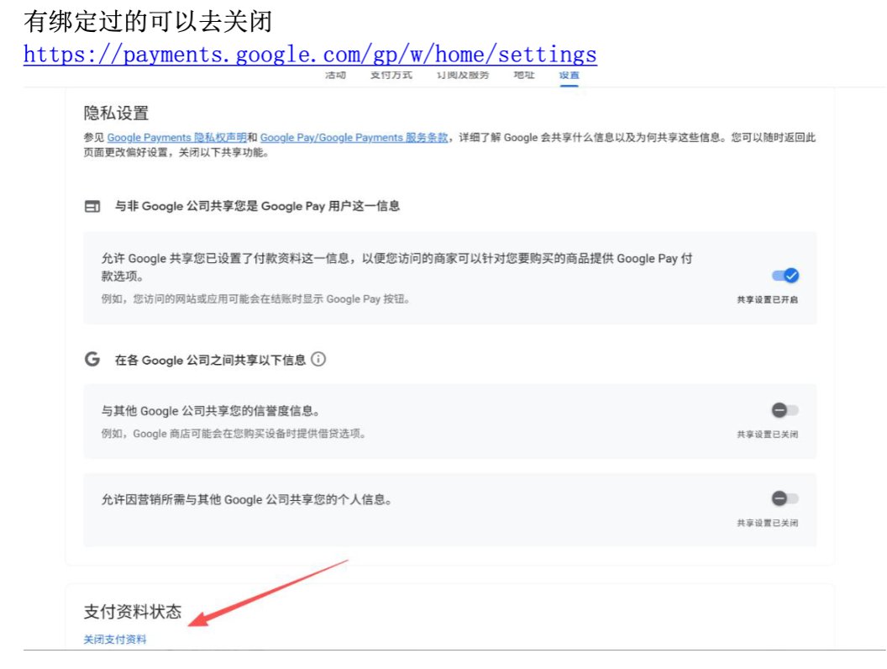Enable marketing personal info sharing toggle

point(785,498)
